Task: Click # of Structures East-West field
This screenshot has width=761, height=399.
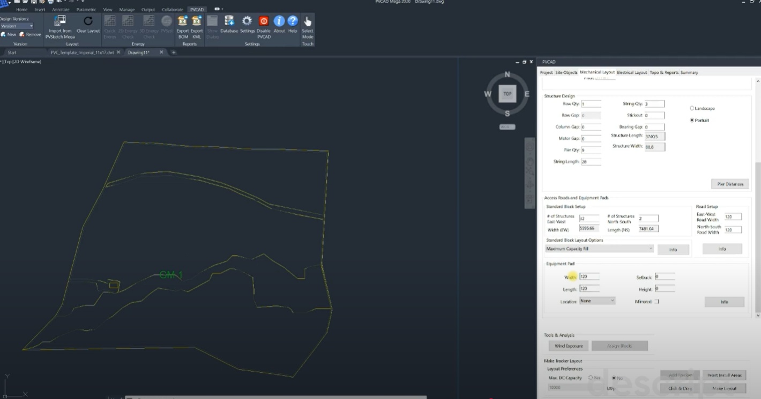Action: (x=589, y=219)
